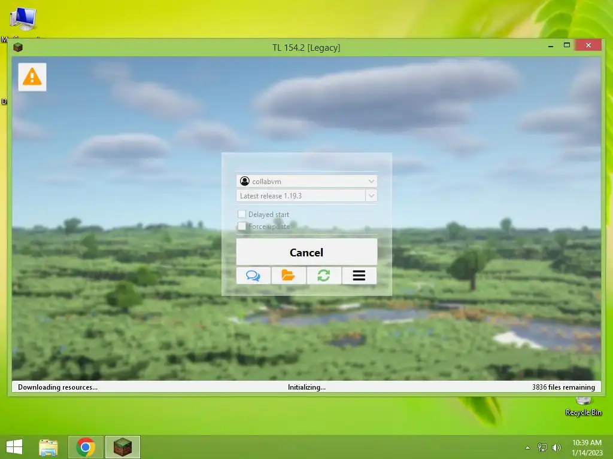Open the orange warning notification icon
This screenshot has height=459, width=613.
[32, 77]
